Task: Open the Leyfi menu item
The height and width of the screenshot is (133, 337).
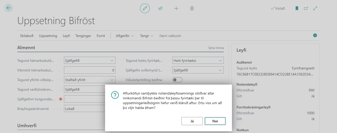Action: pos(66,36)
